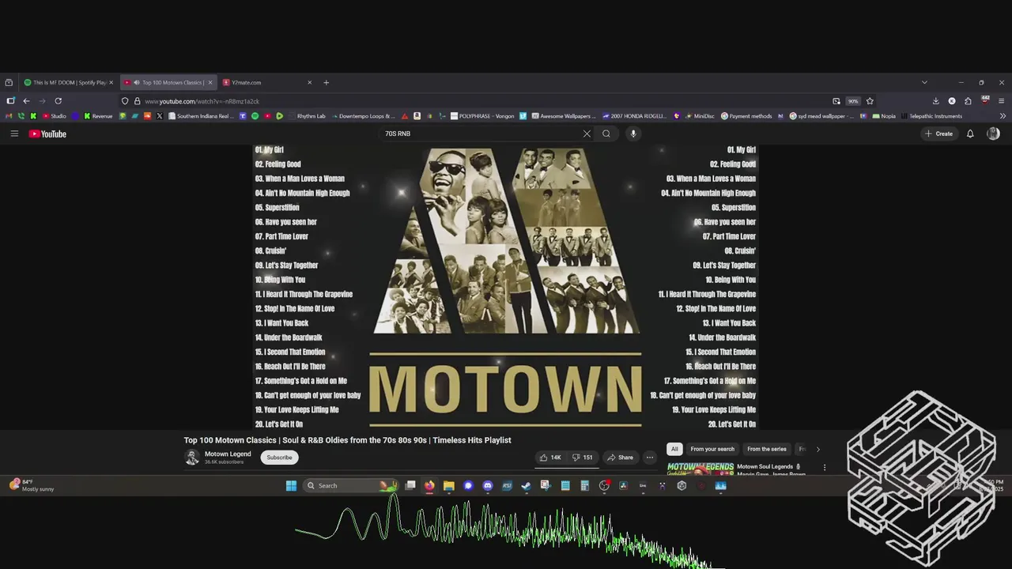Open the Amazon bookmark icon
Image resolution: width=1012 pixels, height=569 pixels.
click(x=417, y=116)
